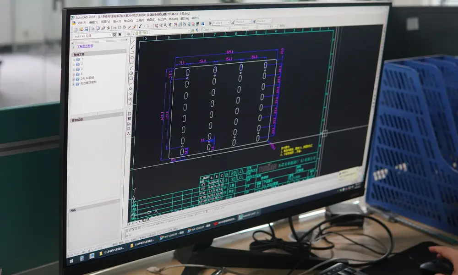Screen dimensions: 458x275
Task: Expand folder 4 in the tree
Action: pos(74,73)
